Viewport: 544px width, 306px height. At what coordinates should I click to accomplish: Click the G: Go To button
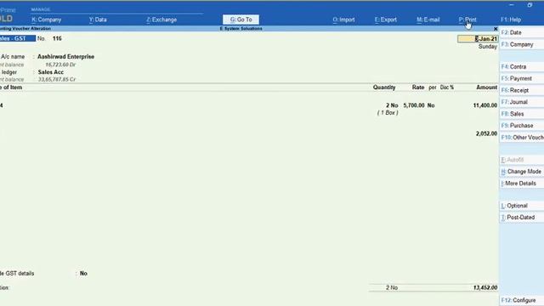pyautogui.click(x=241, y=20)
